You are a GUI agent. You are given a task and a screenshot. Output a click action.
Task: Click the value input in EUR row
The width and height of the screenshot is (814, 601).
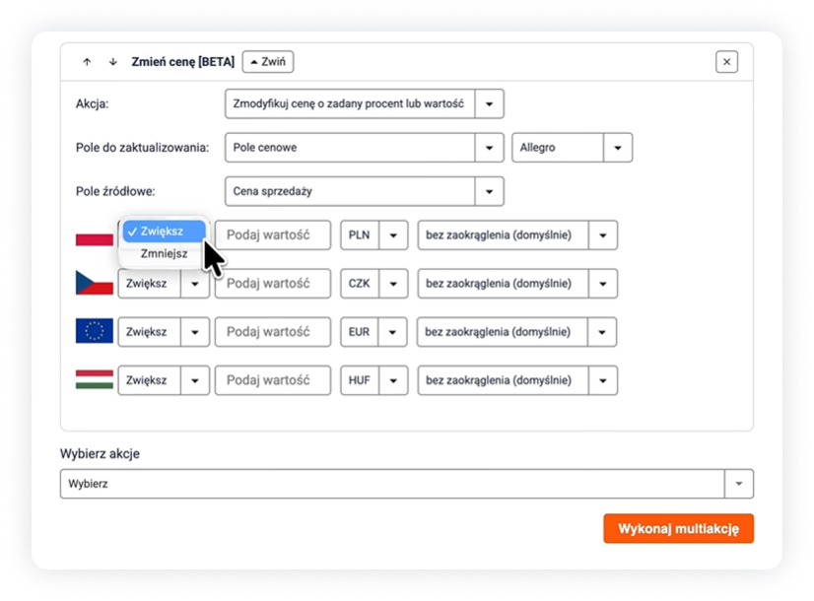273,332
